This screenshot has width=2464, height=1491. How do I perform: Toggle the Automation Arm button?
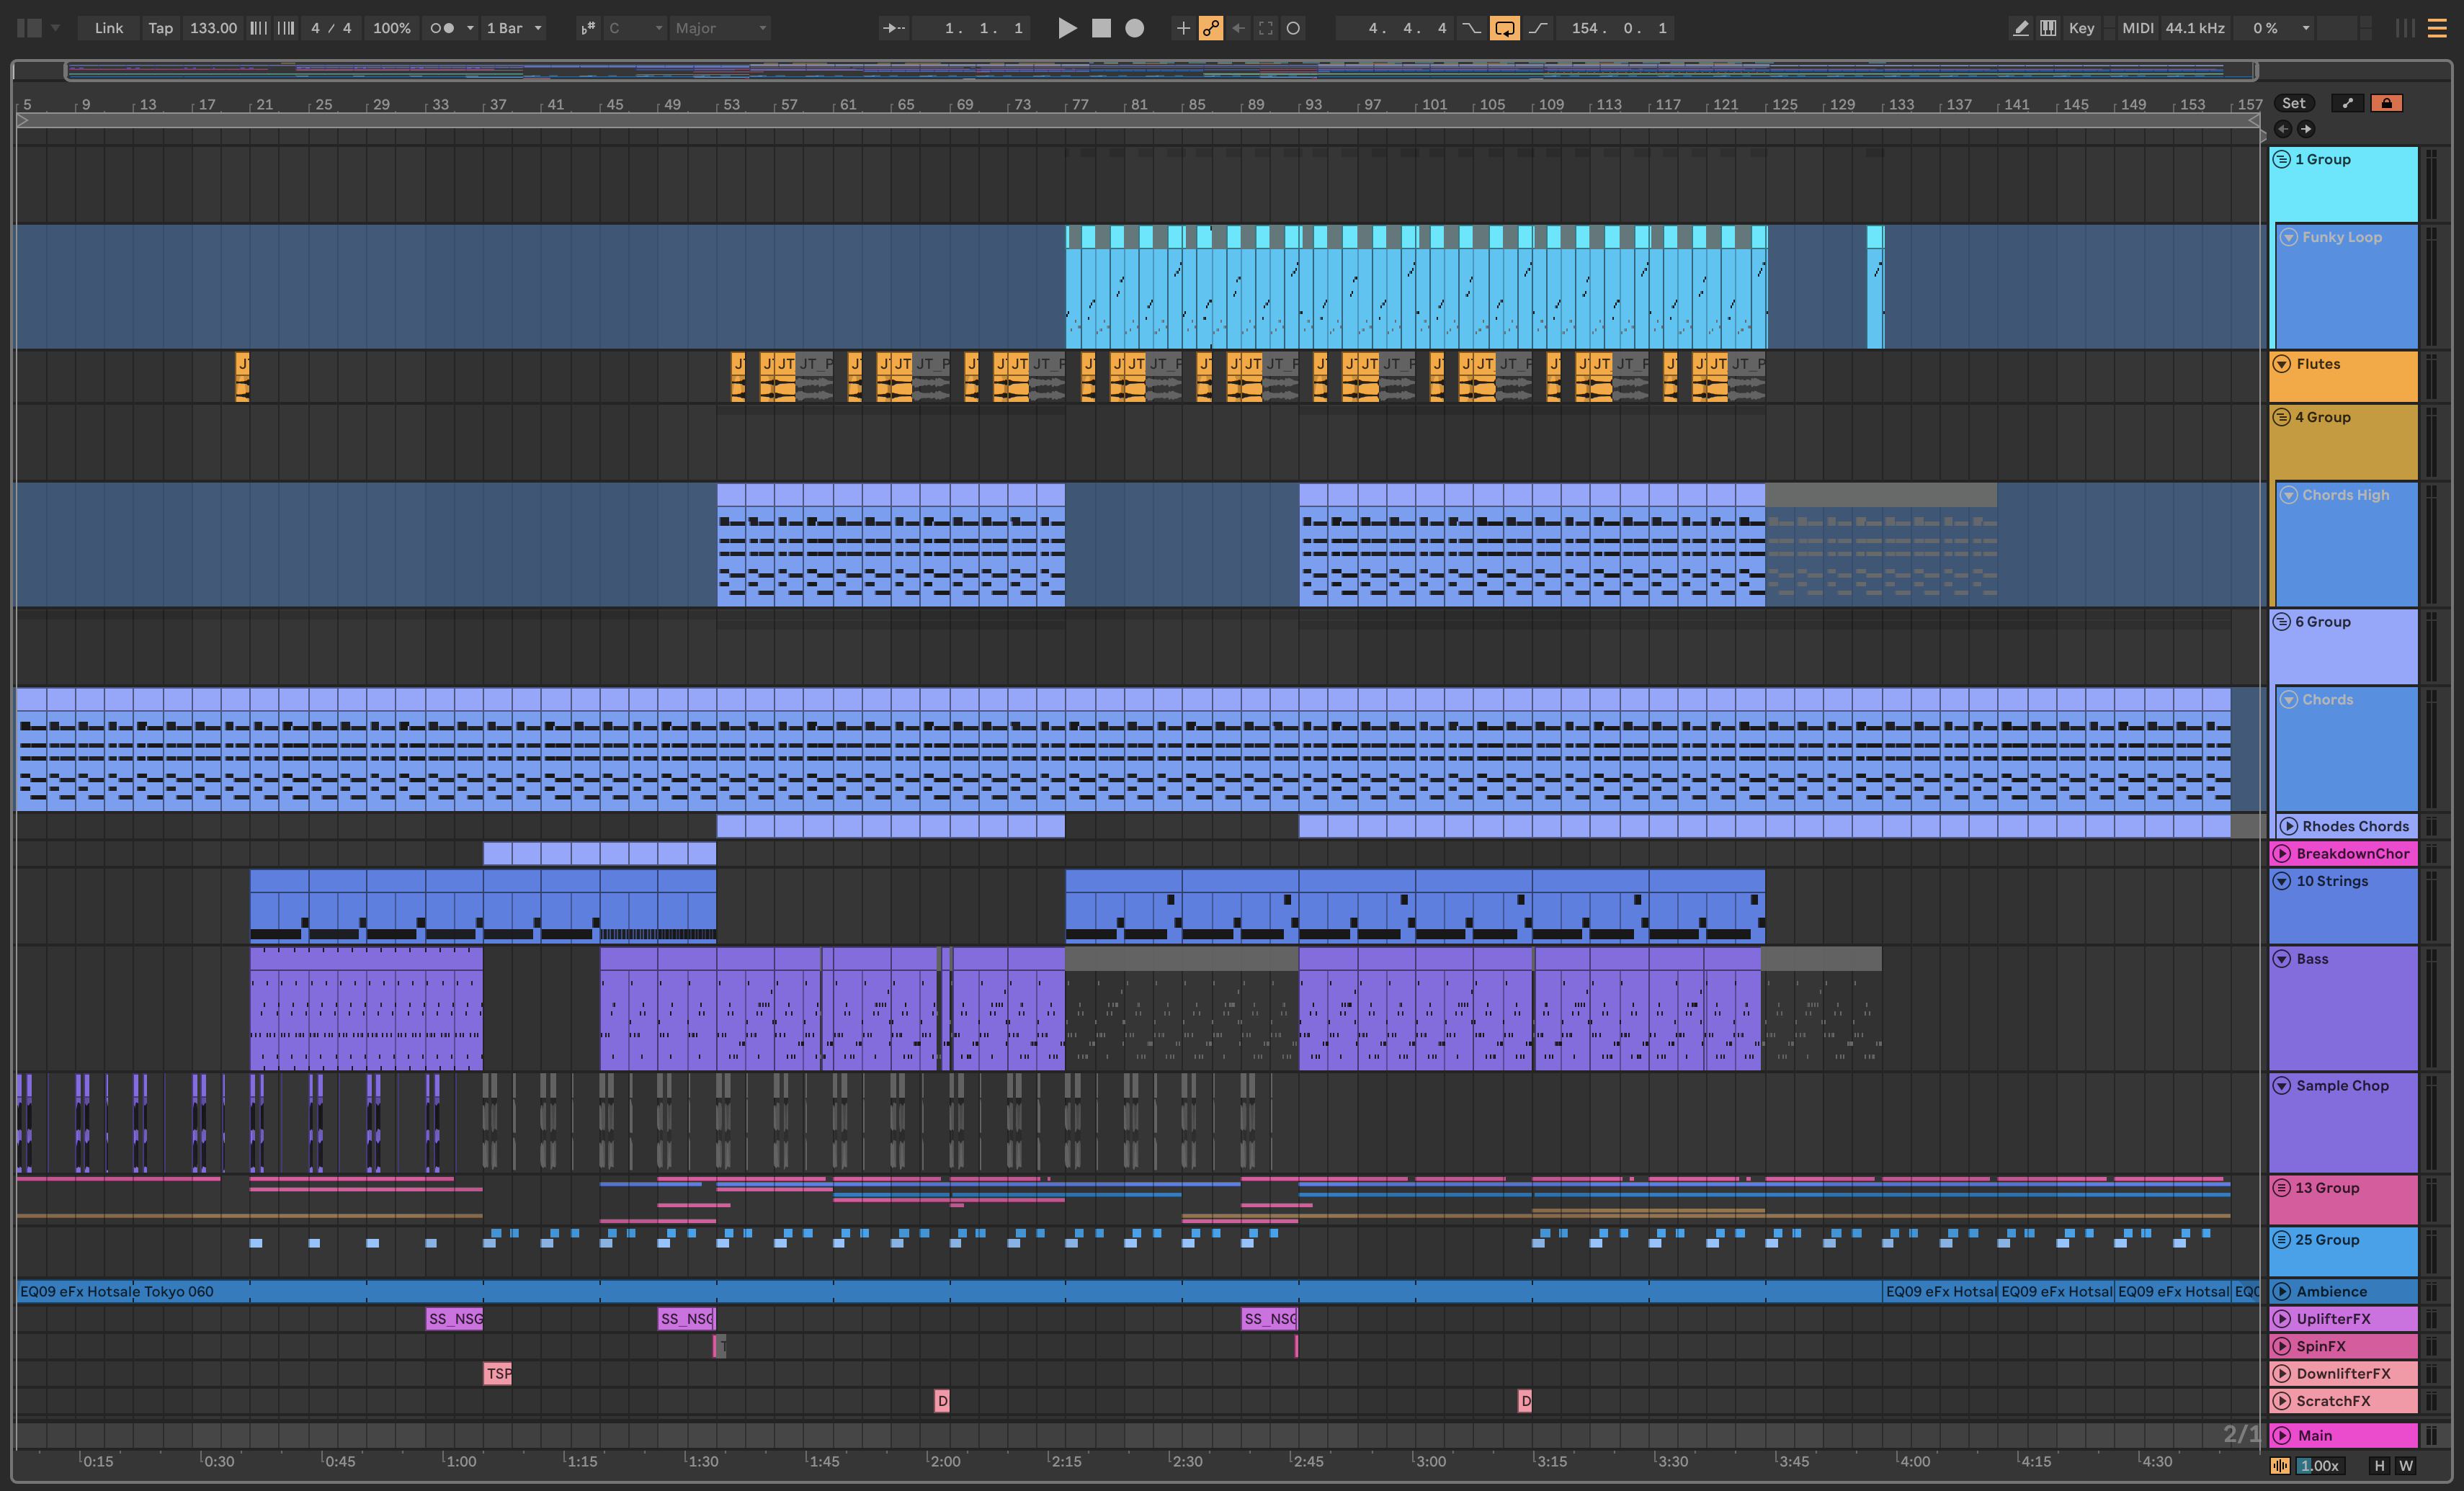click(x=1211, y=28)
